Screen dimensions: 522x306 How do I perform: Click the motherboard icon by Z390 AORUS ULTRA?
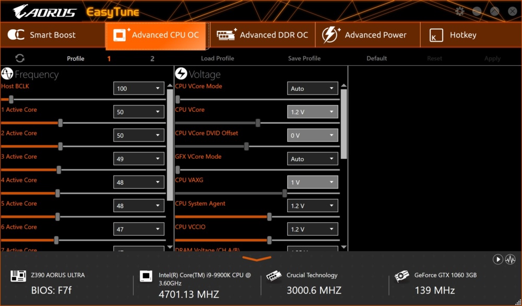[18, 276]
